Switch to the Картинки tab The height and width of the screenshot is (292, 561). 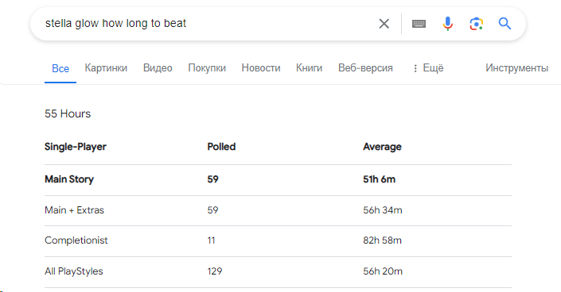pos(106,67)
